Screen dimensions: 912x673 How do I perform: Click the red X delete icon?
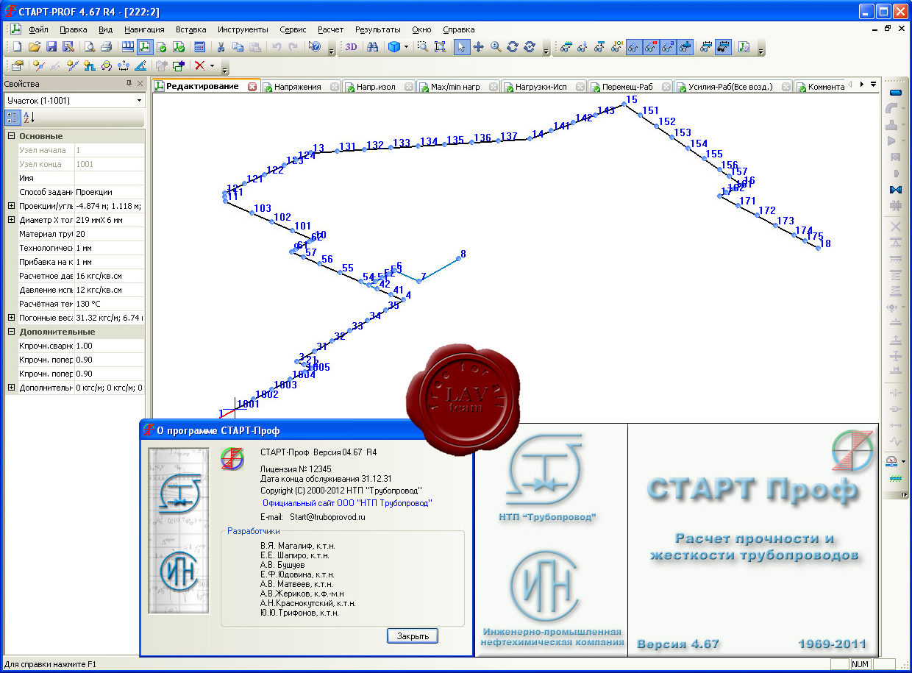(x=199, y=65)
